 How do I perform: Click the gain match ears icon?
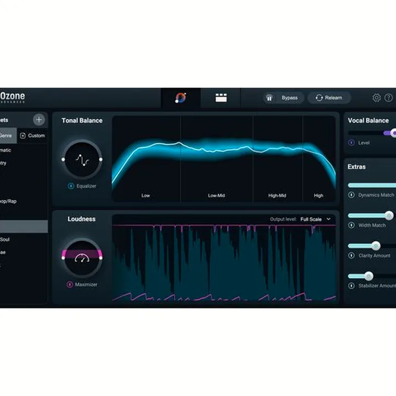pos(269,98)
